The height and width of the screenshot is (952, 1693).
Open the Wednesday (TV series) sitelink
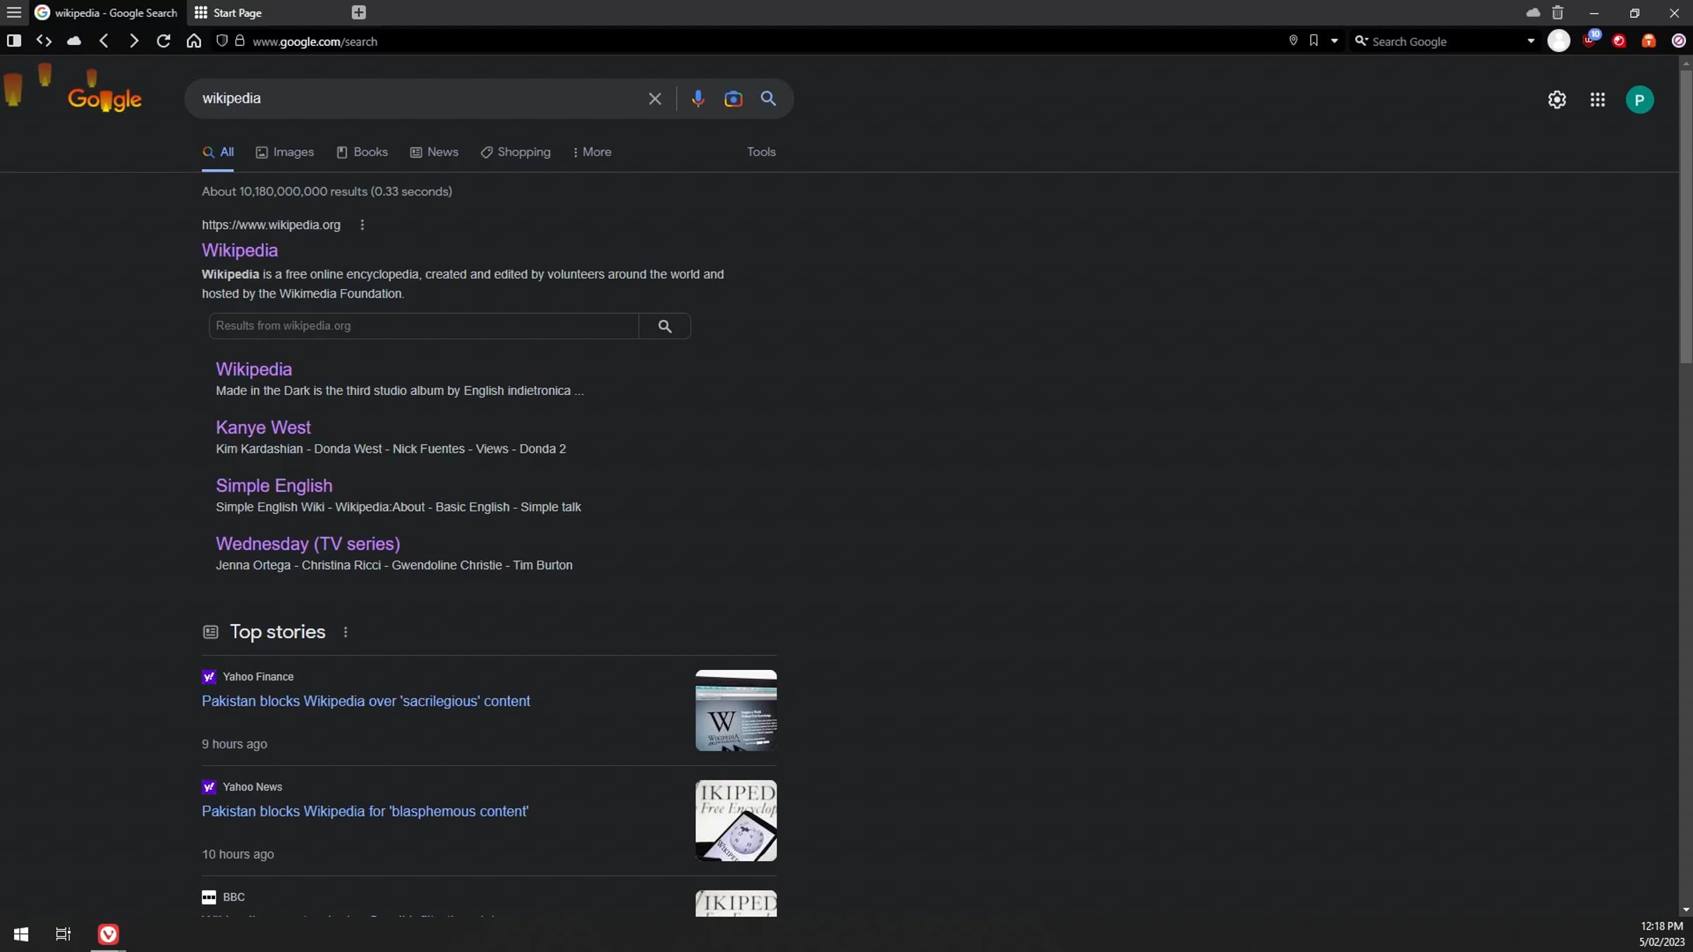click(x=308, y=544)
